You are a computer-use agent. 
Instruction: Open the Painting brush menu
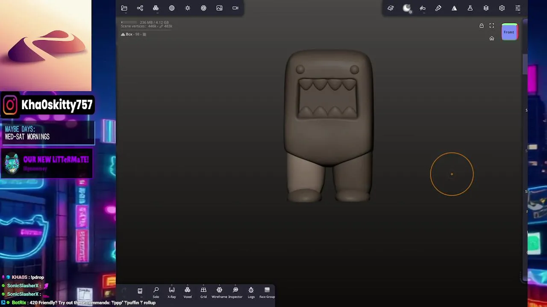click(x=438, y=8)
